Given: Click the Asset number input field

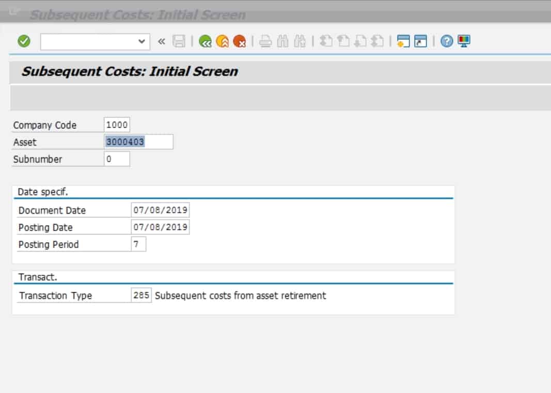Looking at the screenshot, I should 138,142.
